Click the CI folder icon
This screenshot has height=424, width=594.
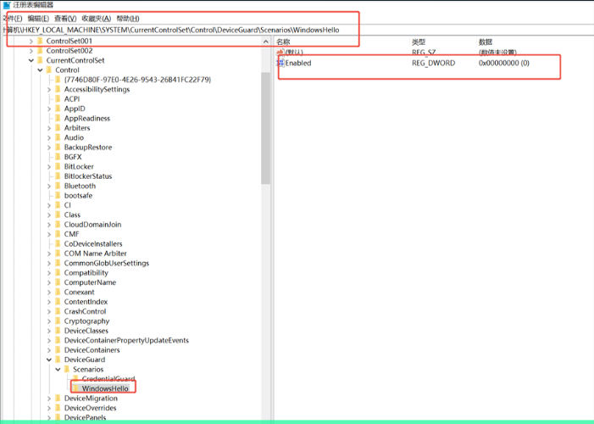click(x=58, y=205)
